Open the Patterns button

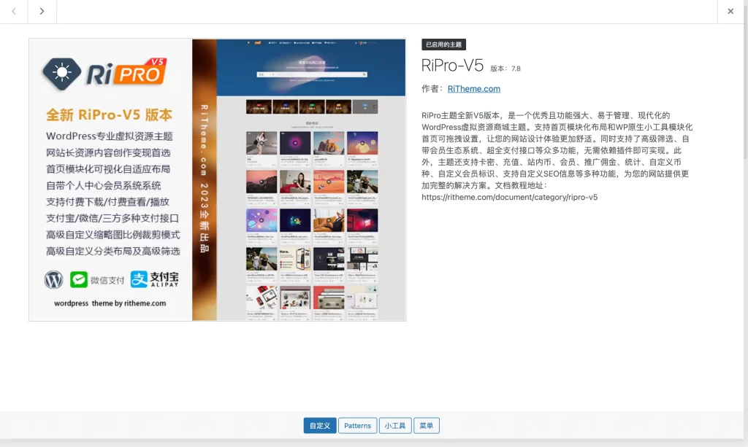pyautogui.click(x=358, y=426)
